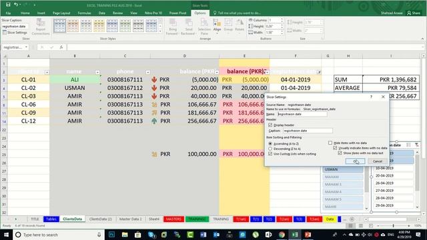Screen dimensions: 427x240
Task: Pick the orange slicer style
Action: point(73,26)
